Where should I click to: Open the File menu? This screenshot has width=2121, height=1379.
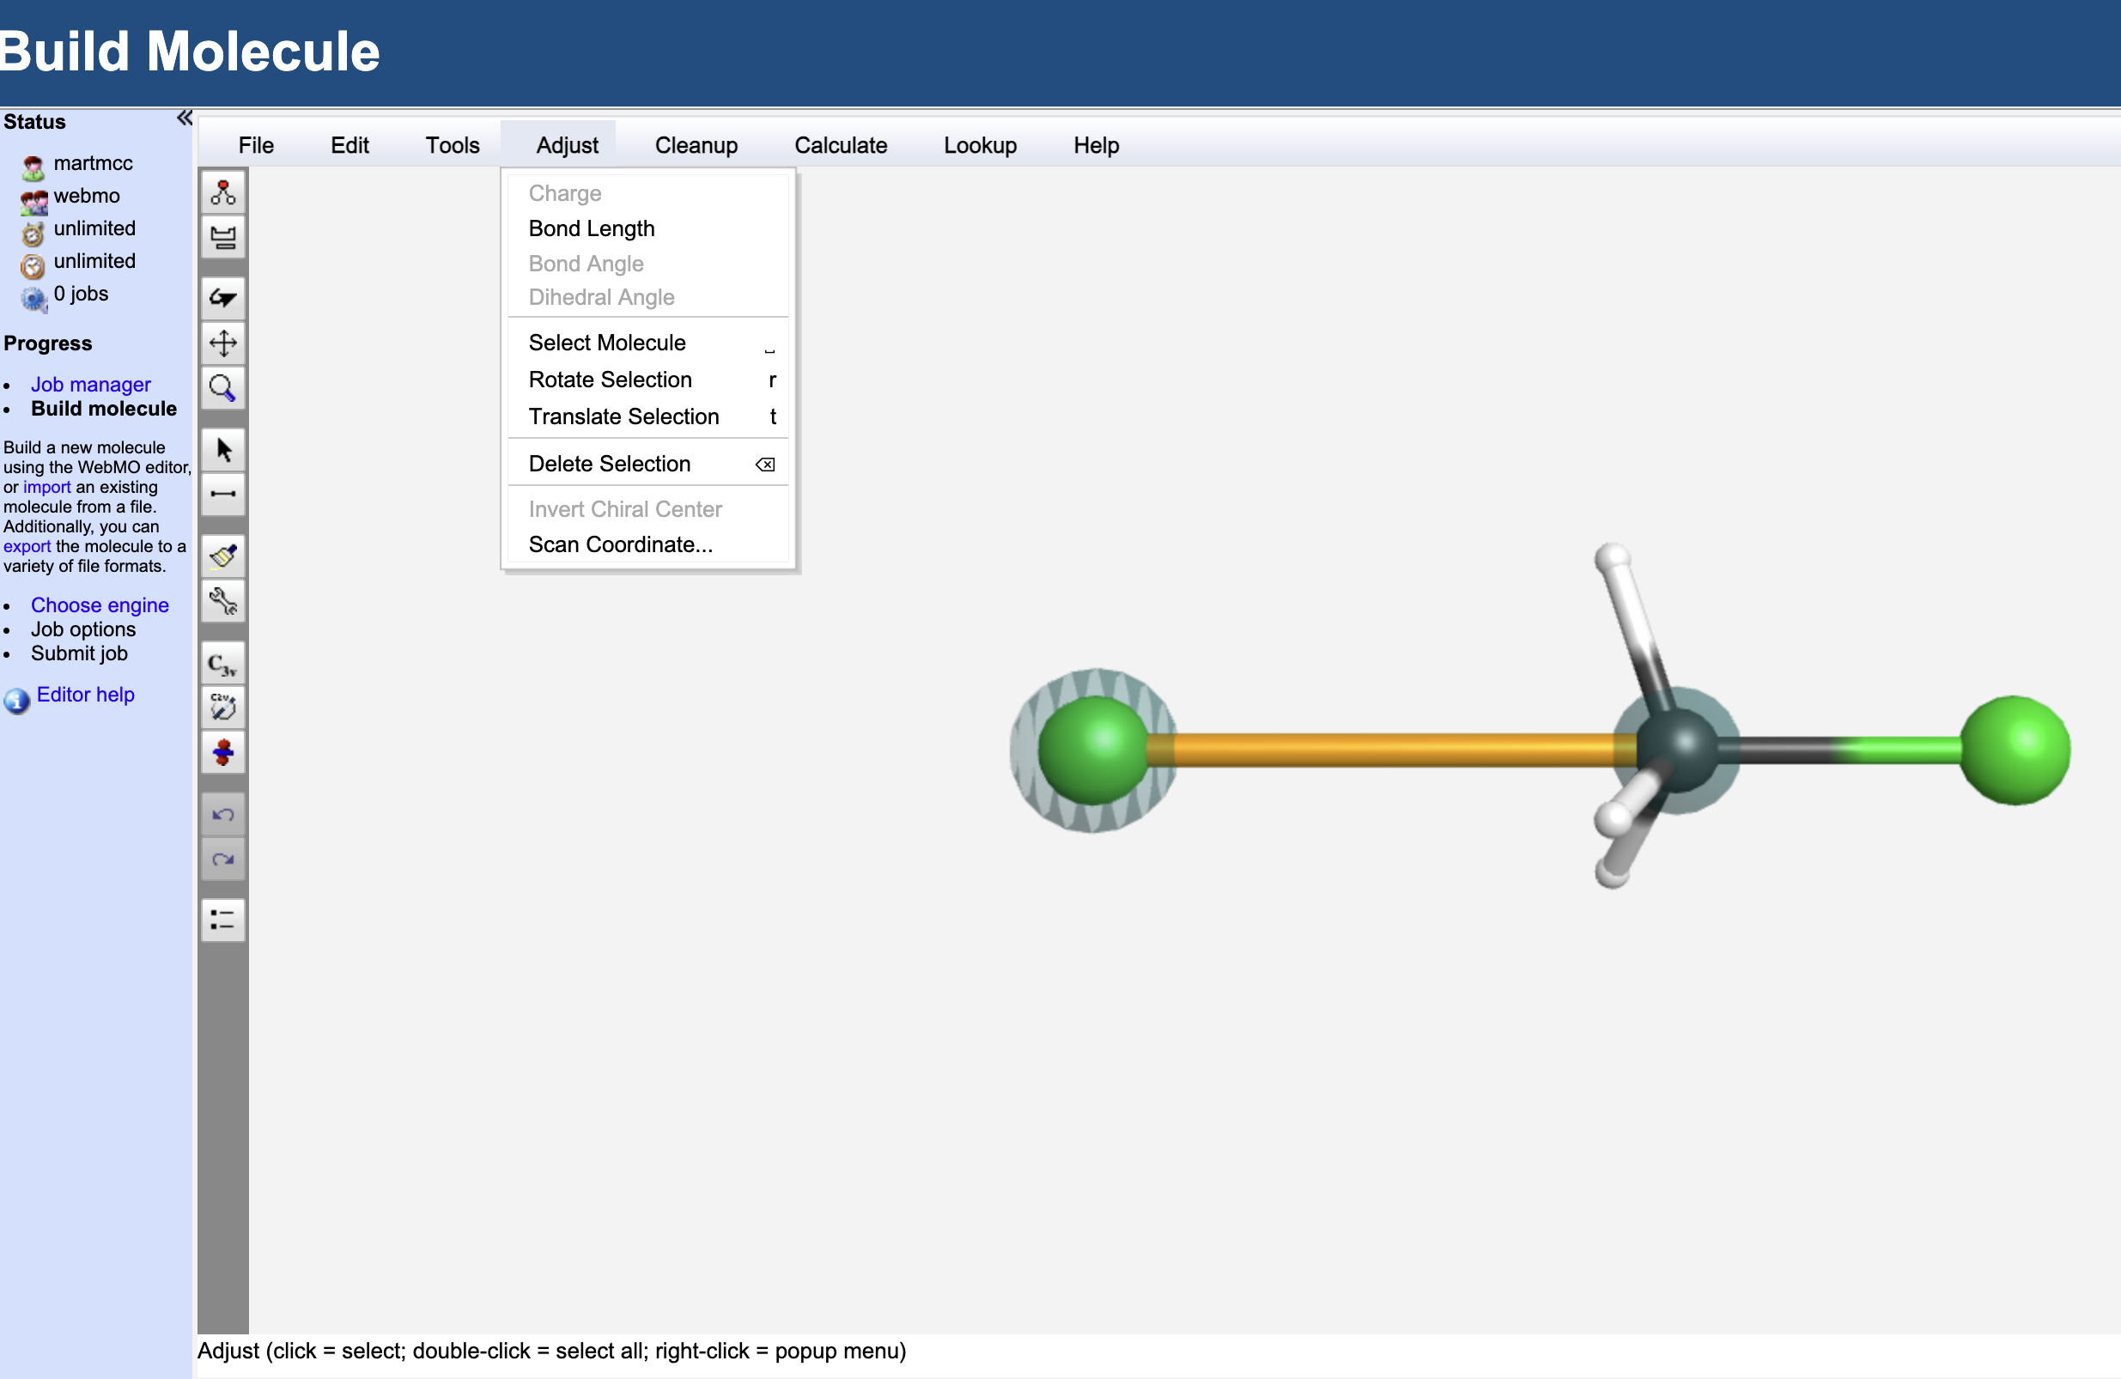coord(256,145)
